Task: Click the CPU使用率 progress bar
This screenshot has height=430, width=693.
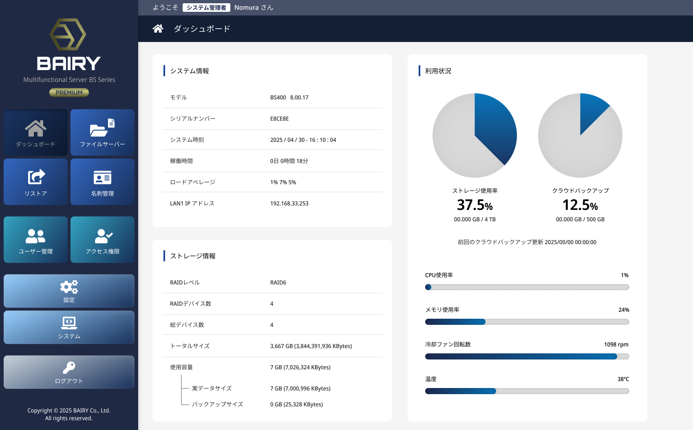Action: coord(527,287)
